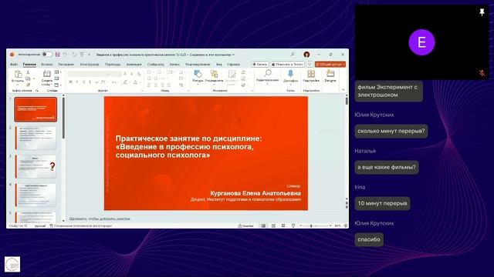The width and height of the screenshot is (494, 277).
Task: Switch to the Рисование ribbon tab
Action: coord(66,64)
